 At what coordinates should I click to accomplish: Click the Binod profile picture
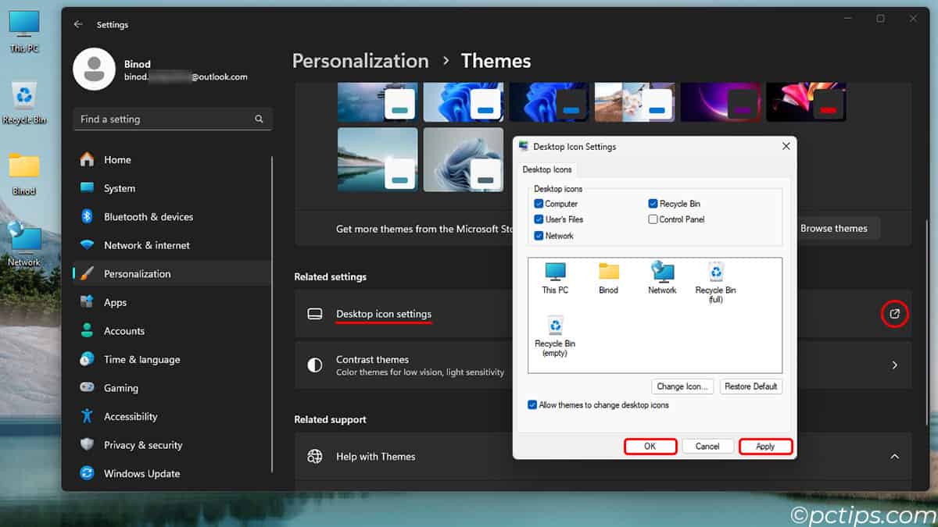pos(95,69)
